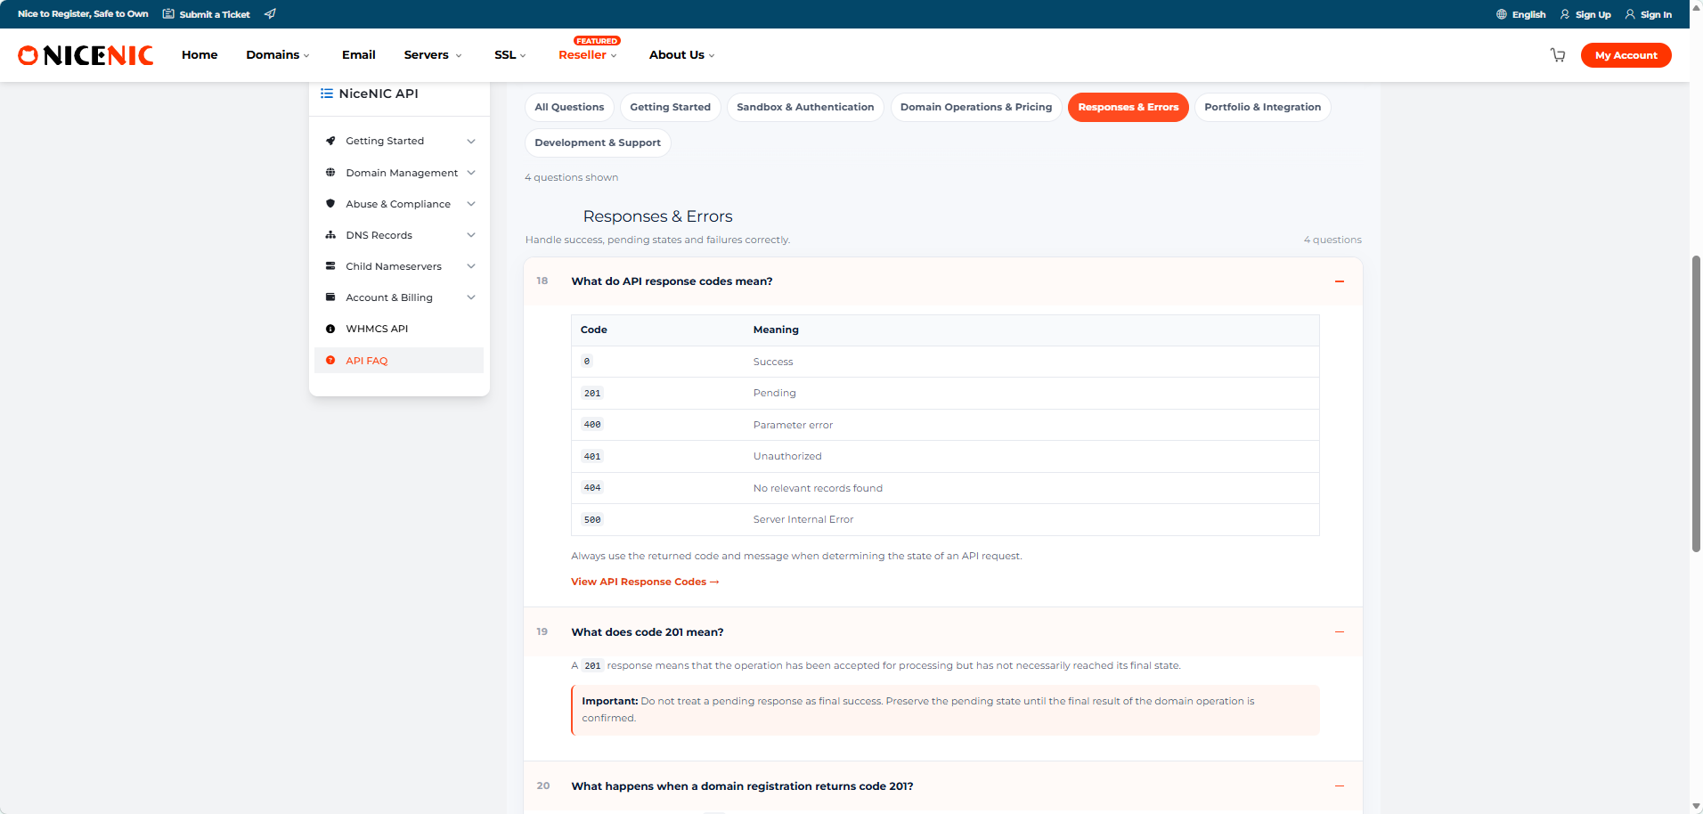Click the DNS Records network icon
The image size is (1703, 814).
(330, 235)
